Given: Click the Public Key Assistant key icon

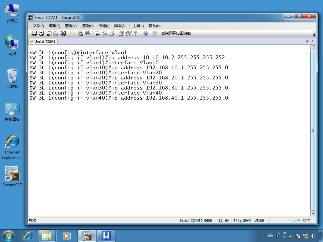Looking at the screenshot, I should (136, 33).
